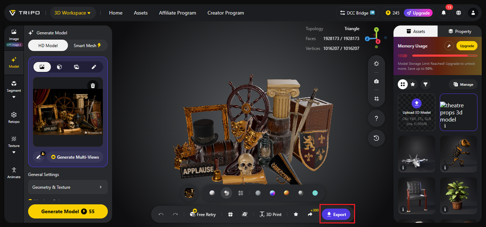Screen dimensions: 486x227
Task: Click the purple Upgrade button in header
Action: tap(418, 13)
